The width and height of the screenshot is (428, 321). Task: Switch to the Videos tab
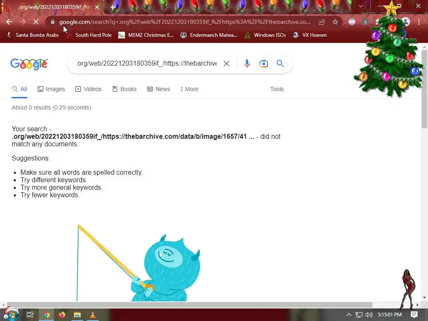click(89, 89)
